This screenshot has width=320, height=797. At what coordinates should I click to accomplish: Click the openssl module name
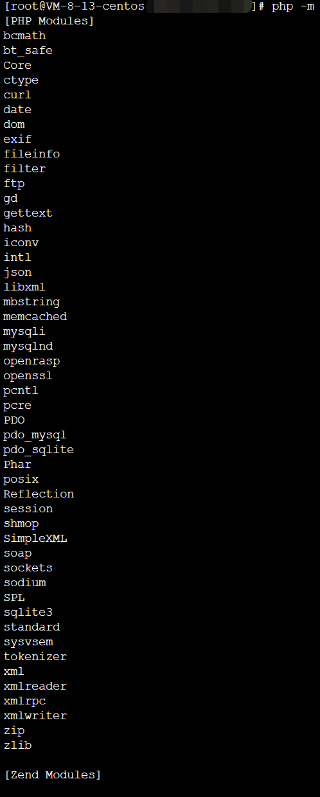tap(28, 376)
